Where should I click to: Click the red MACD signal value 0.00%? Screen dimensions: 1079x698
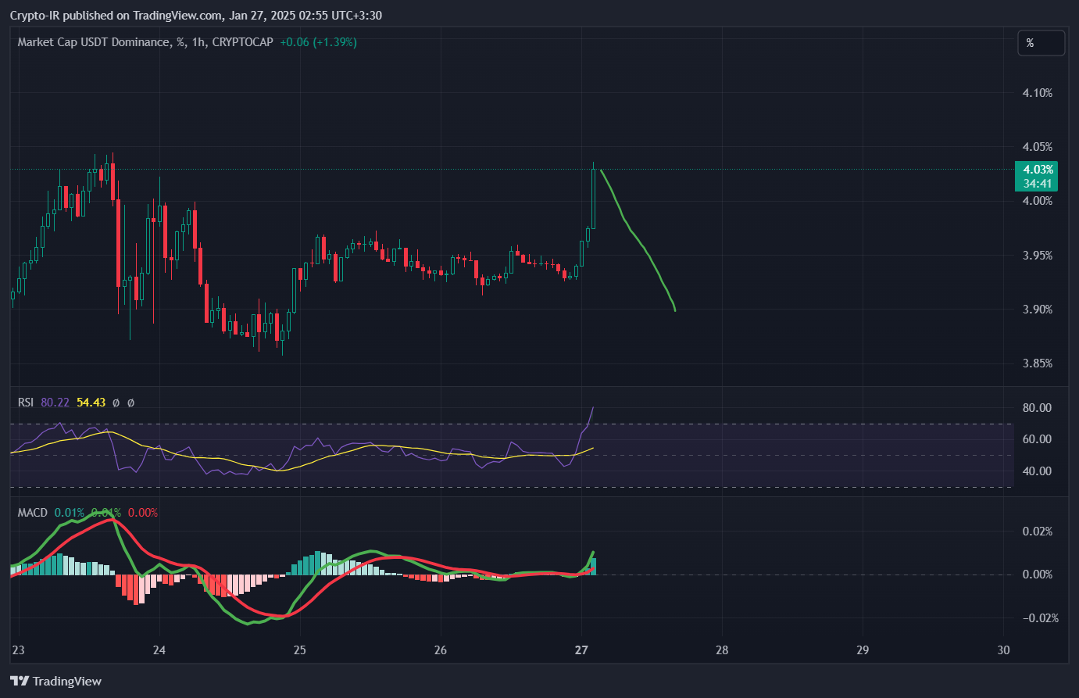[x=143, y=513]
